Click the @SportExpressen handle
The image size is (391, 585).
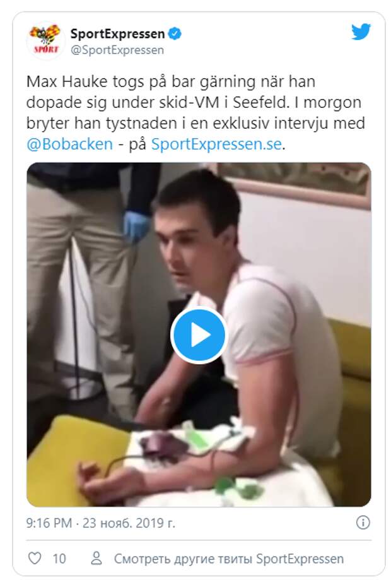tap(117, 50)
